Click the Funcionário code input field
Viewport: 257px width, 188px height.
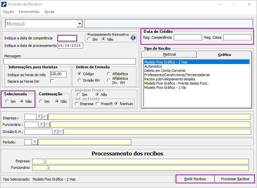click(x=31, y=125)
